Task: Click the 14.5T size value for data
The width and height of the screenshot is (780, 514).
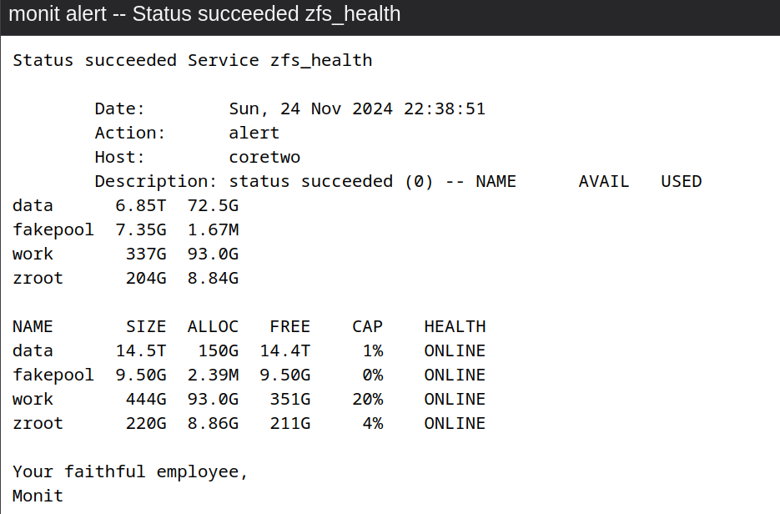Action: [x=140, y=350]
